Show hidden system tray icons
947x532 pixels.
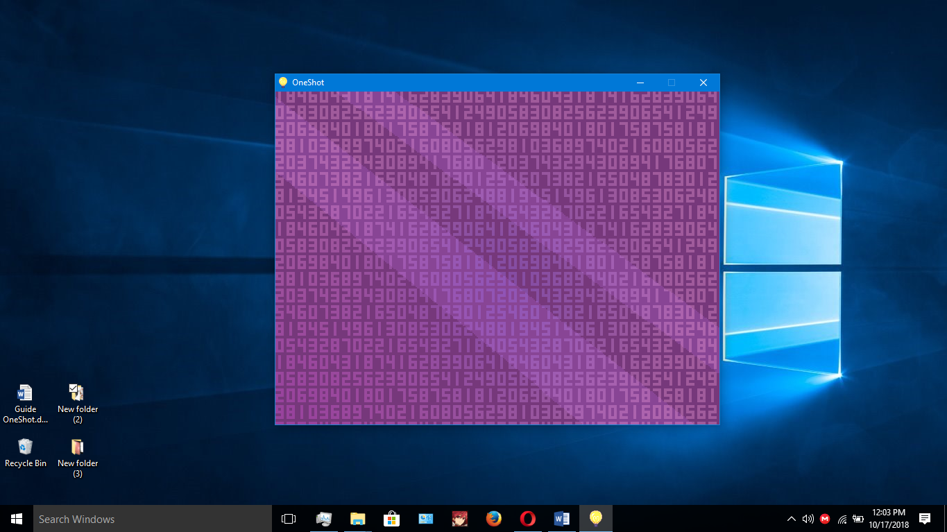click(791, 519)
